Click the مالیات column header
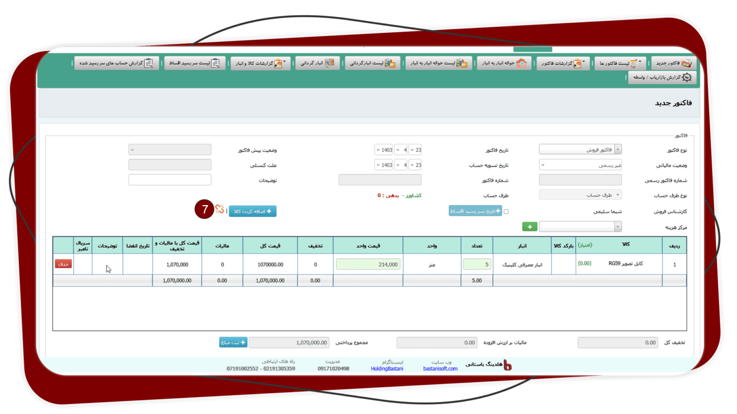 222,245
